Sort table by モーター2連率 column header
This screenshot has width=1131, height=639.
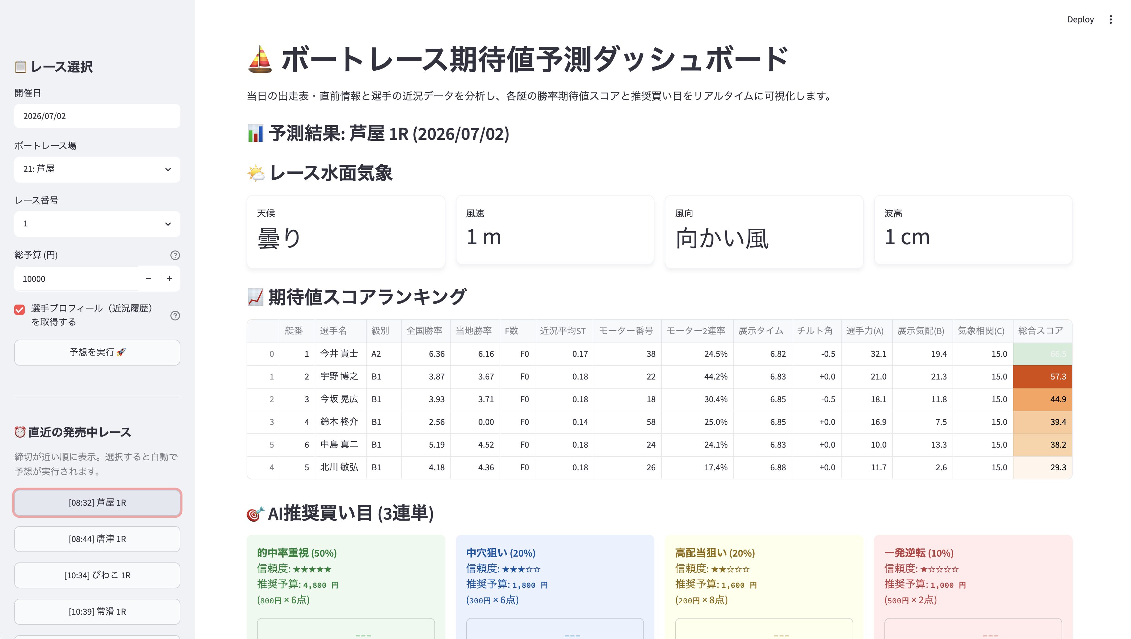click(x=697, y=331)
